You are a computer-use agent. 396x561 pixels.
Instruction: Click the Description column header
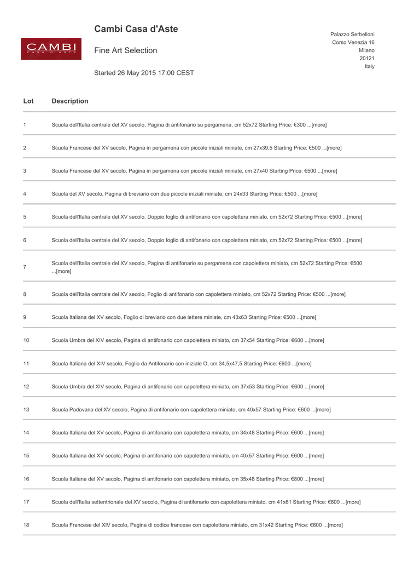70,101
